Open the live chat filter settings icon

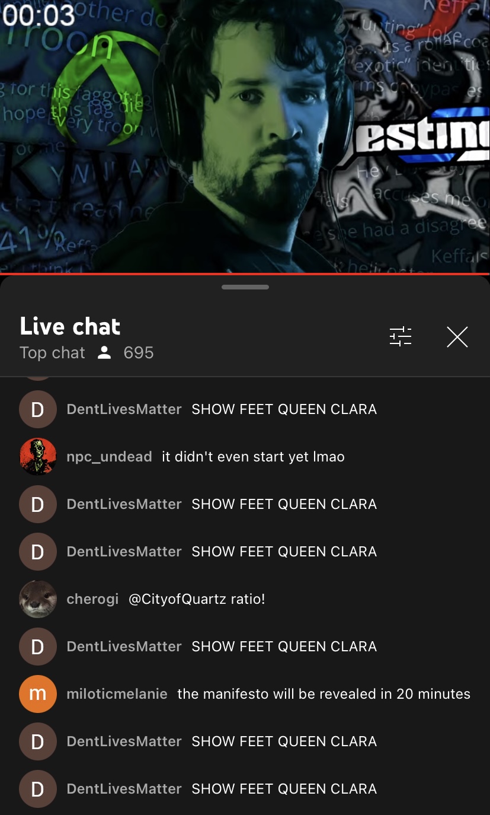tap(400, 336)
